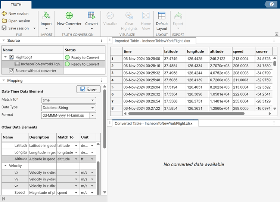Image resolution: width=280 pixels, height=202 pixels.
Task: Click the Import icon
Action: coord(46,16)
